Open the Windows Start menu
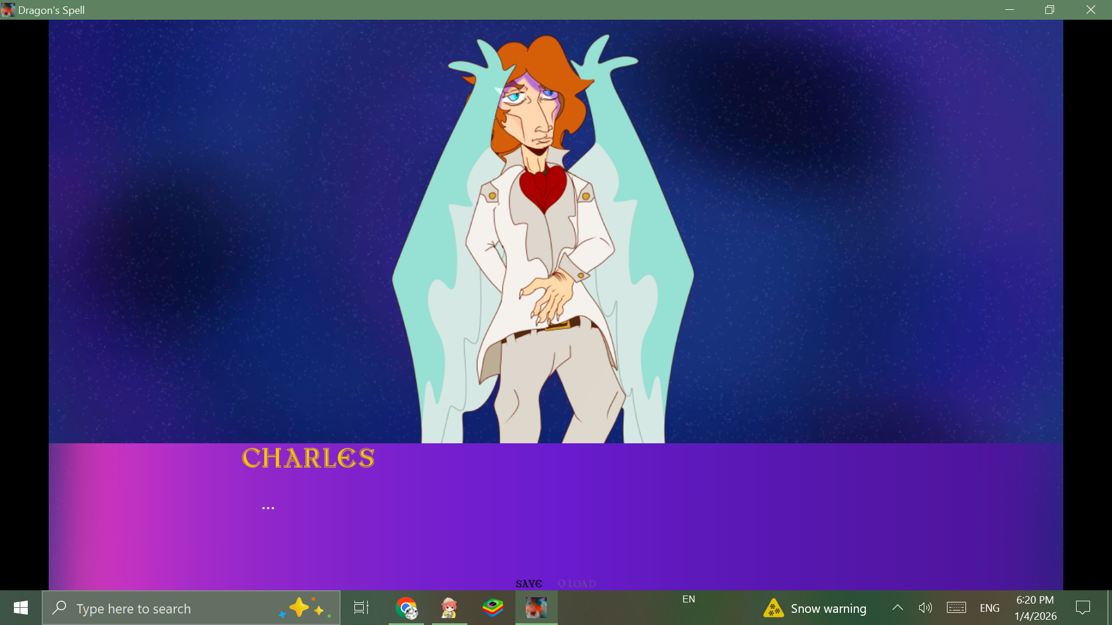1112x625 pixels. coord(21,608)
